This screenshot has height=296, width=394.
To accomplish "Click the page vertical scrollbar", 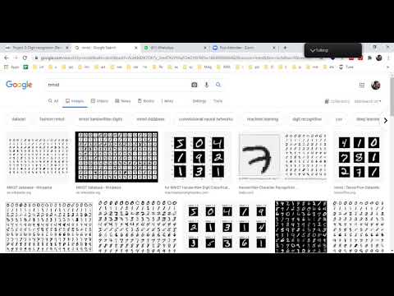I will 392,97.
